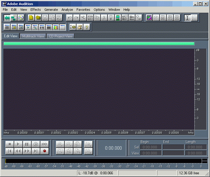Click the Zoom Out Full icon

pos(78,144)
